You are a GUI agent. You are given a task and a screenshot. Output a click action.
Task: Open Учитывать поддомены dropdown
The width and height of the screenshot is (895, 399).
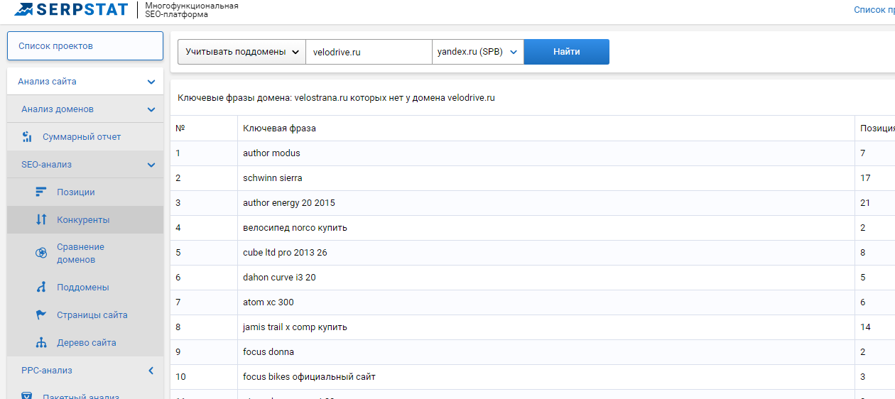pyautogui.click(x=242, y=52)
